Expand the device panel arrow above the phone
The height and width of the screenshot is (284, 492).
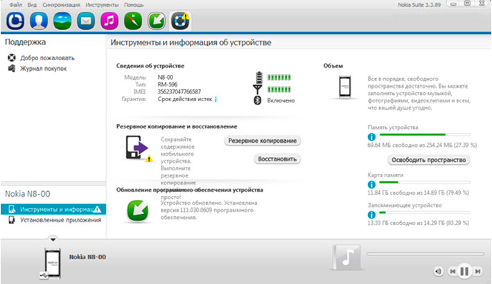(53, 240)
